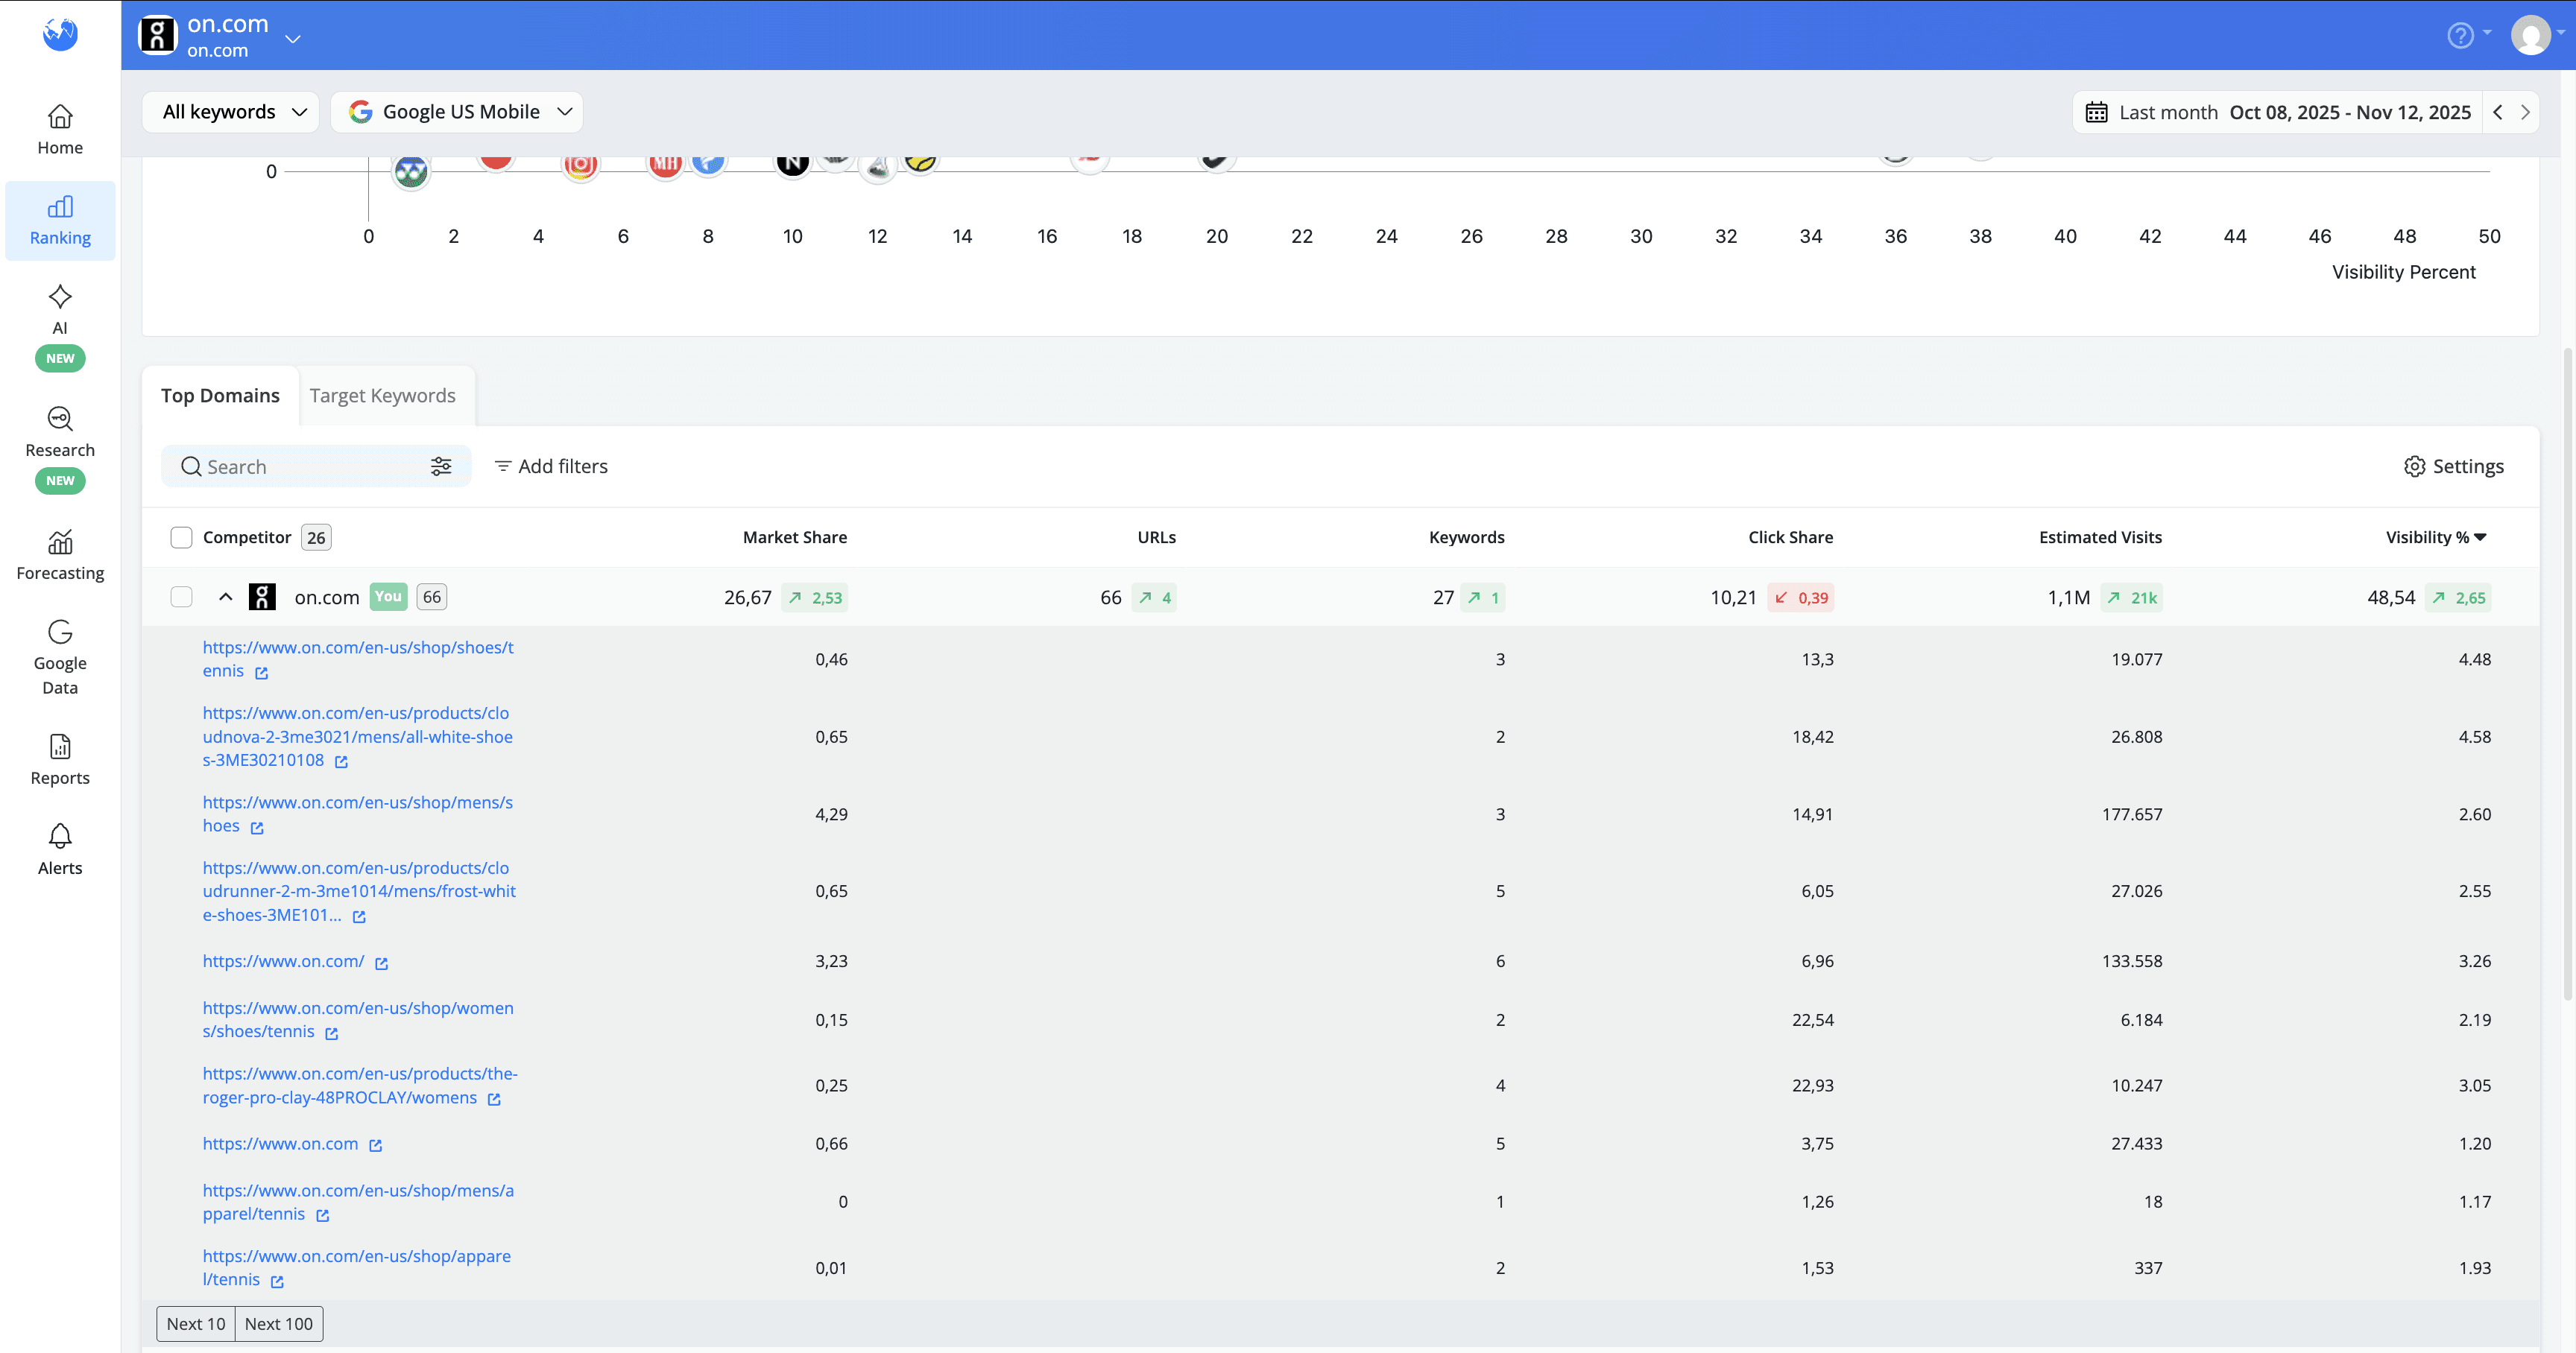Image resolution: width=2576 pixels, height=1353 pixels.
Task: Sort by Click Share column header
Action: [x=1790, y=538]
